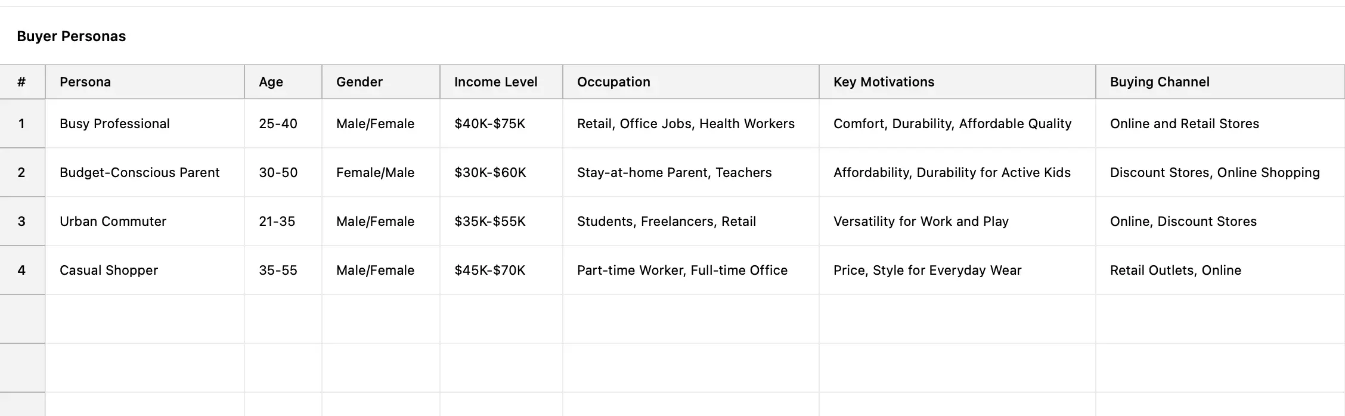Image resolution: width=1345 pixels, height=416 pixels.
Task: Select row number 1 header
Action: (21, 124)
